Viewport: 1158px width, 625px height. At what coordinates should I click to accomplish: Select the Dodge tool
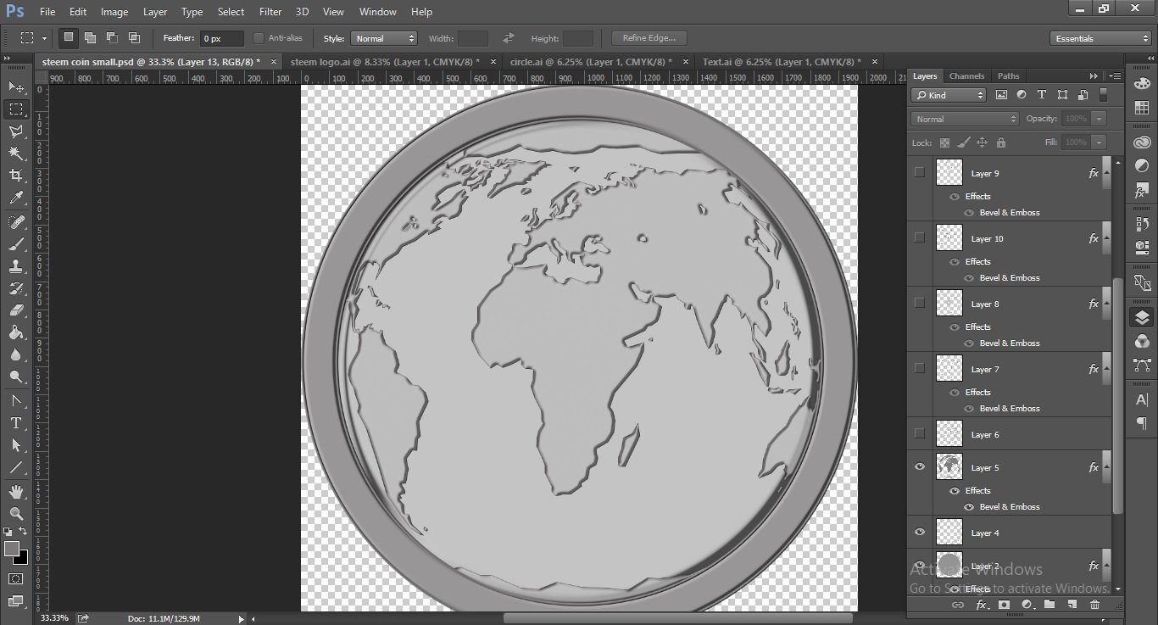(16, 377)
